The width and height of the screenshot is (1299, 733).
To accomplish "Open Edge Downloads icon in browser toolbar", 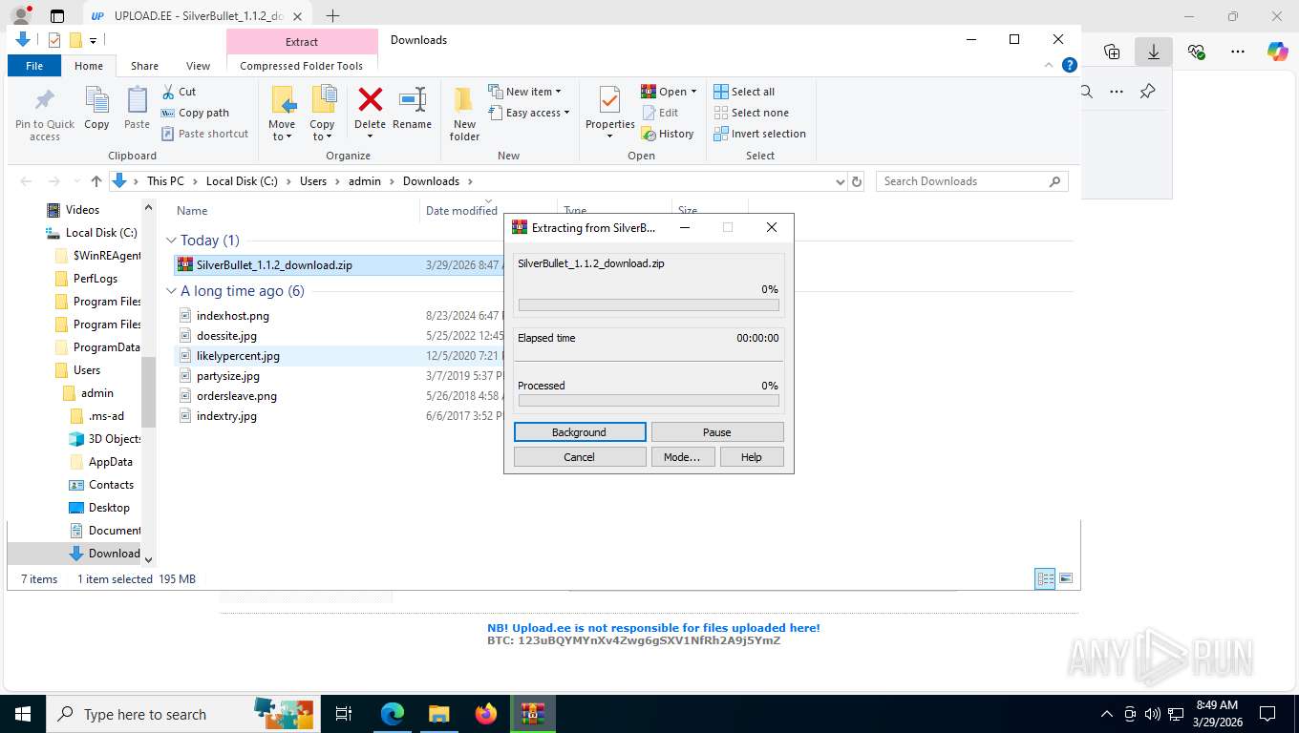I will pyautogui.click(x=1153, y=52).
